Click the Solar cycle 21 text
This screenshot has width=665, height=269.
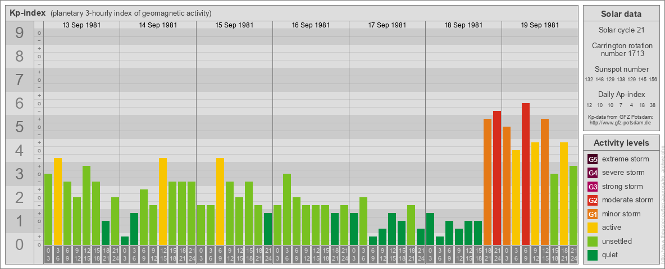pos(621,30)
